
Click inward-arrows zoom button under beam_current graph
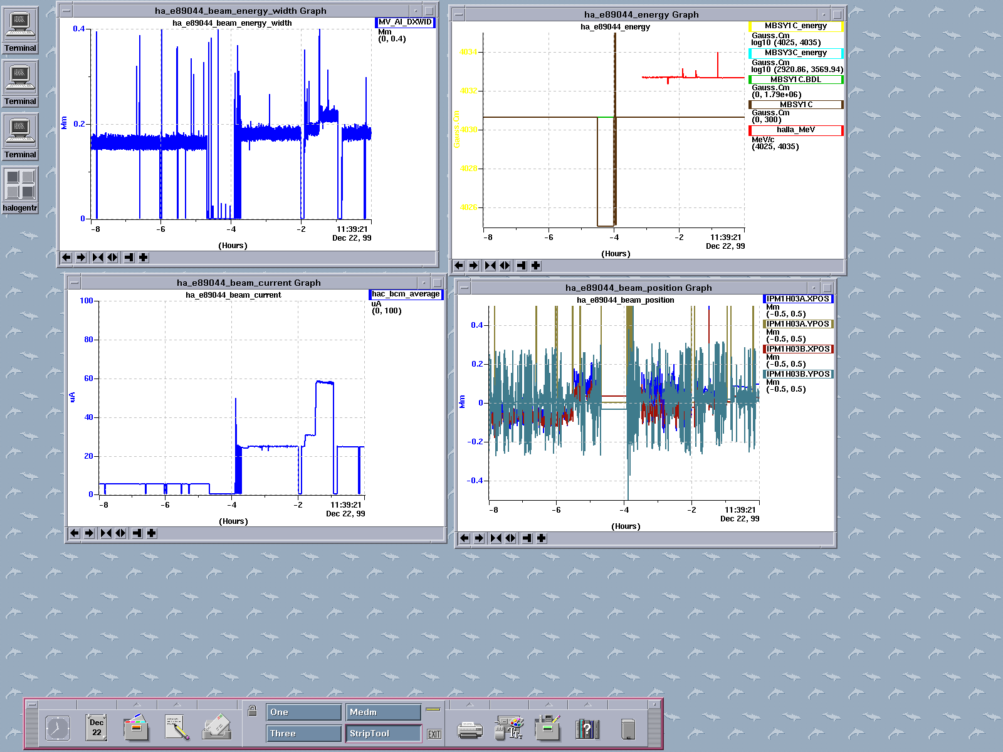106,533
